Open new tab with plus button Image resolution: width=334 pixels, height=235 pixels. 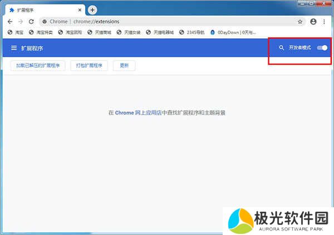tap(92, 9)
